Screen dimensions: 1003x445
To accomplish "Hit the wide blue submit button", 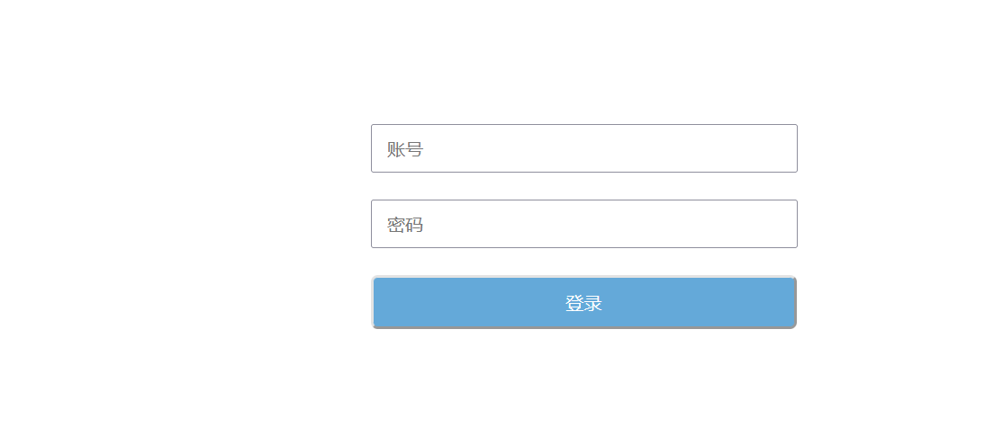I will 583,303.
